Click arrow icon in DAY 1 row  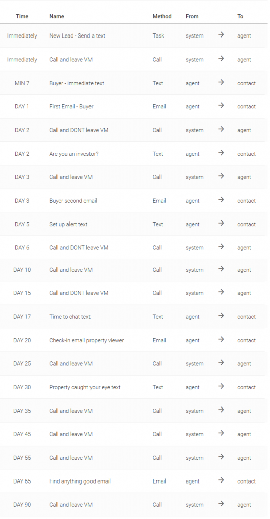(221, 105)
